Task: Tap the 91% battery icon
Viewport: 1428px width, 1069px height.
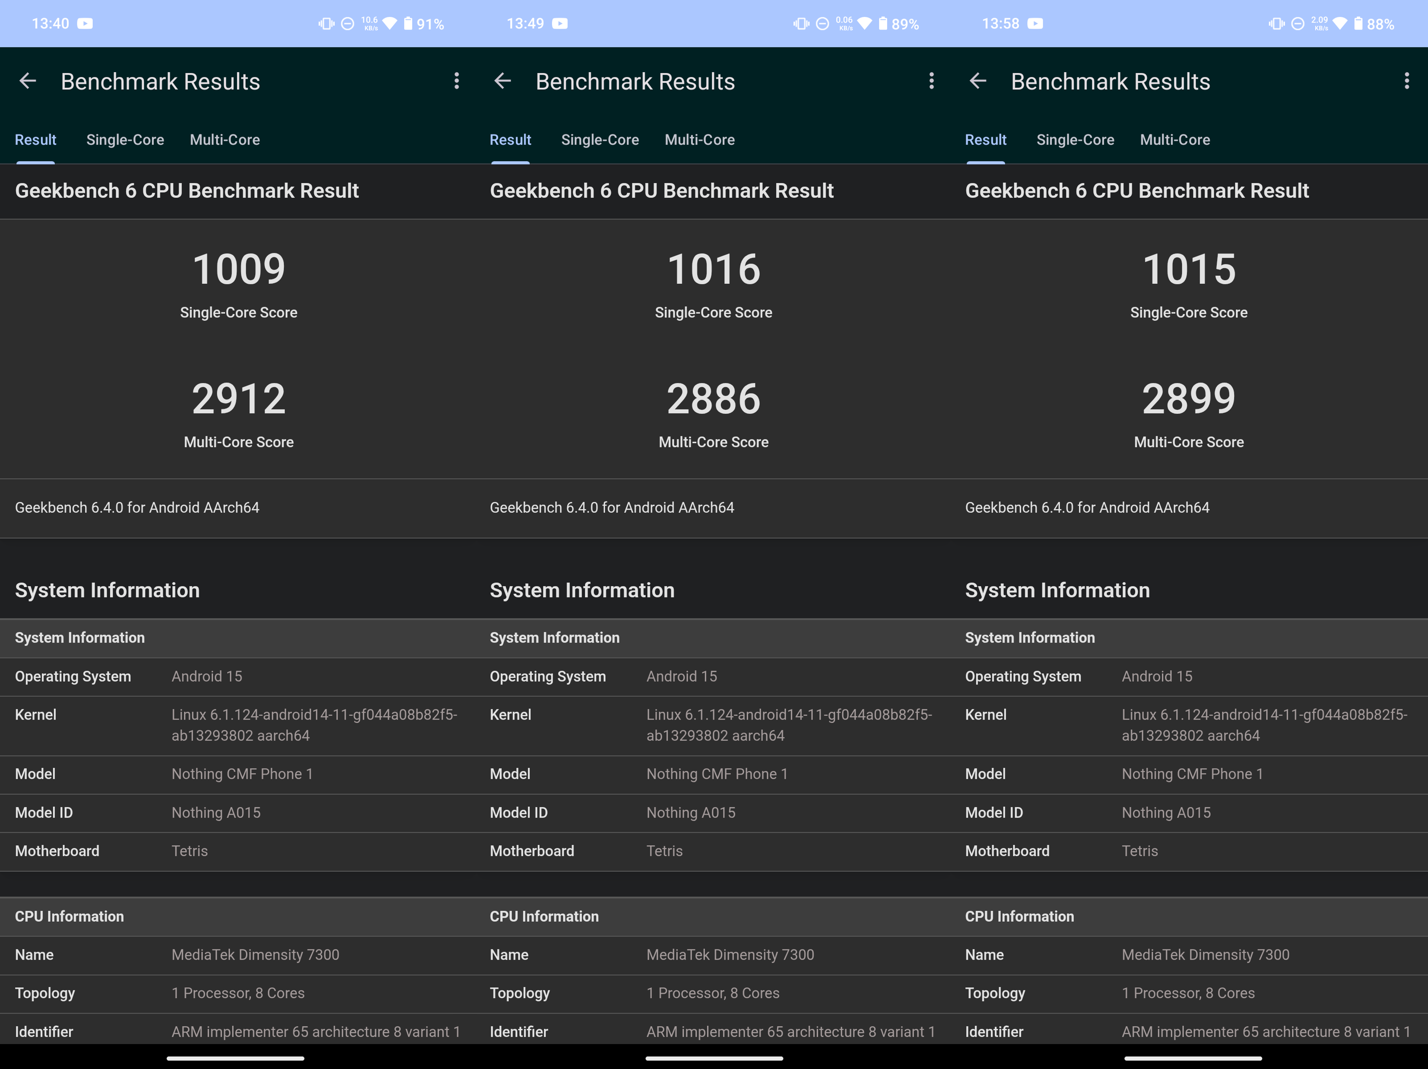Action: pyautogui.click(x=408, y=24)
